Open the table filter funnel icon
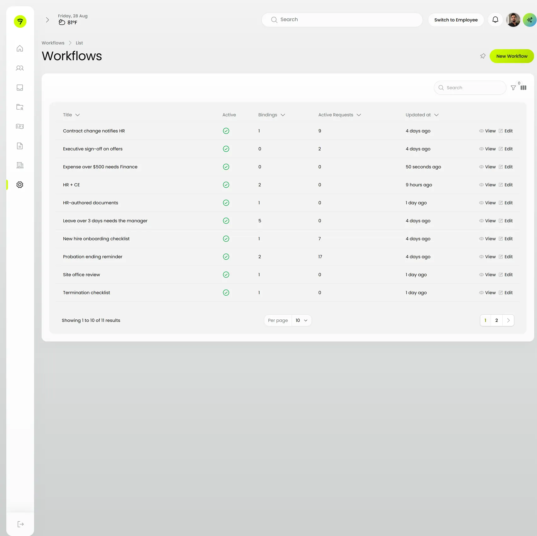Screen dimensions: 537x536 pyautogui.click(x=513, y=88)
